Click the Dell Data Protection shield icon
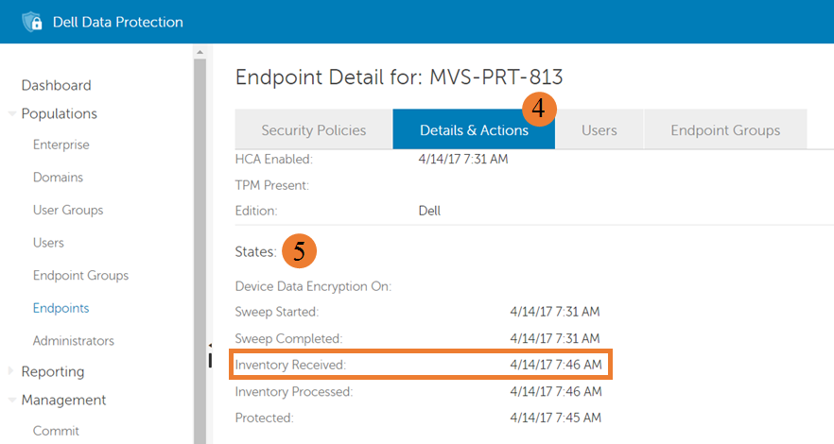Screen dimensions: 834x444 coord(33,22)
